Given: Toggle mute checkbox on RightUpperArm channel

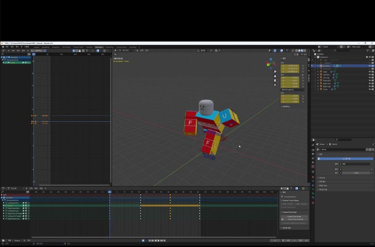Looking at the screenshot, I should tap(26, 208).
